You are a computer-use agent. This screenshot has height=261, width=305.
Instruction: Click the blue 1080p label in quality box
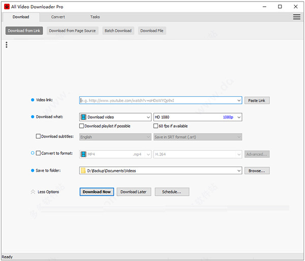(x=228, y=117)
